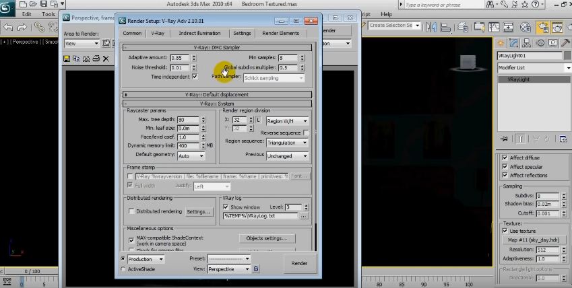Switch to the Display panel icon
The image size is (572, 288).
[553, 43]
